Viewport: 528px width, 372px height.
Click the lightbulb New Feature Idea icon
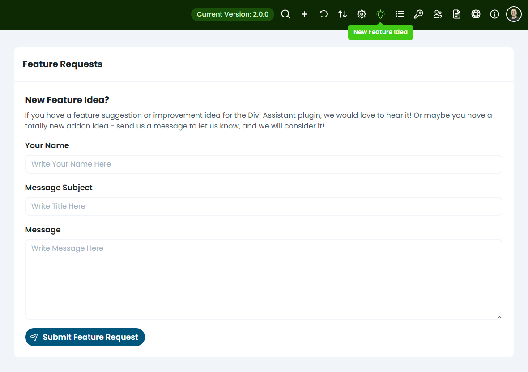click(x=380, y=14)
